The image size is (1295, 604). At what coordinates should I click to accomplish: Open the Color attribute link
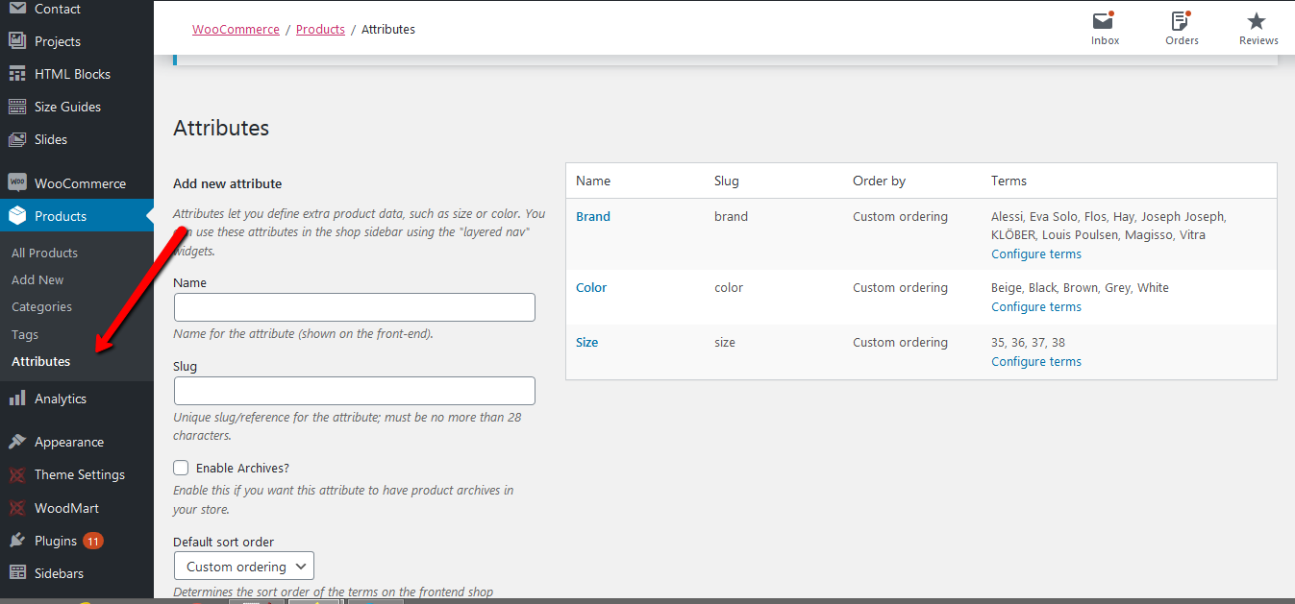[591, 287]
